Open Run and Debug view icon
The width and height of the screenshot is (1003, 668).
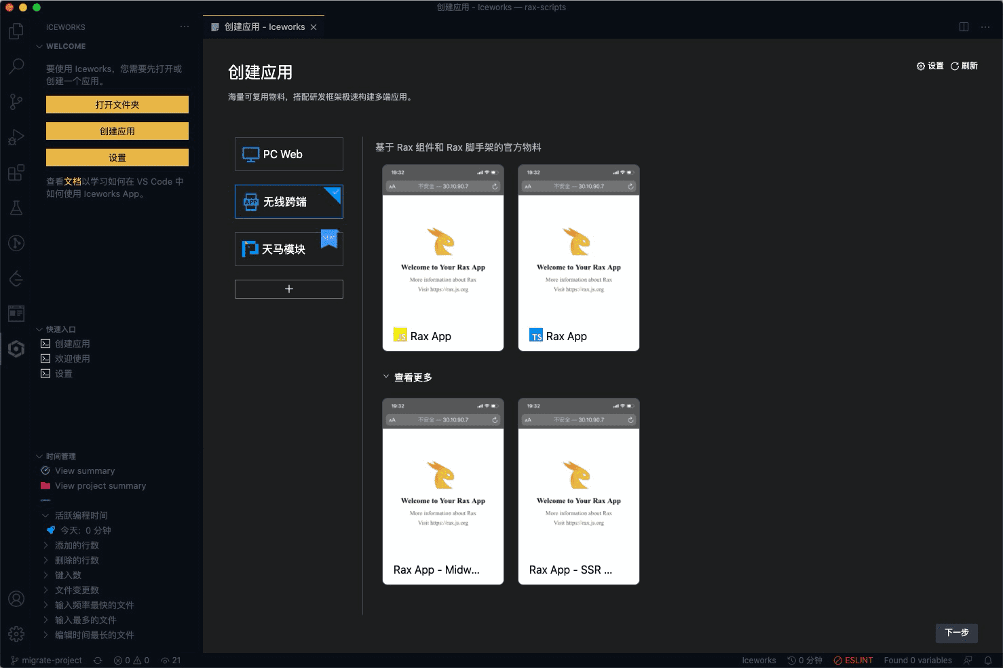point(16,137)
